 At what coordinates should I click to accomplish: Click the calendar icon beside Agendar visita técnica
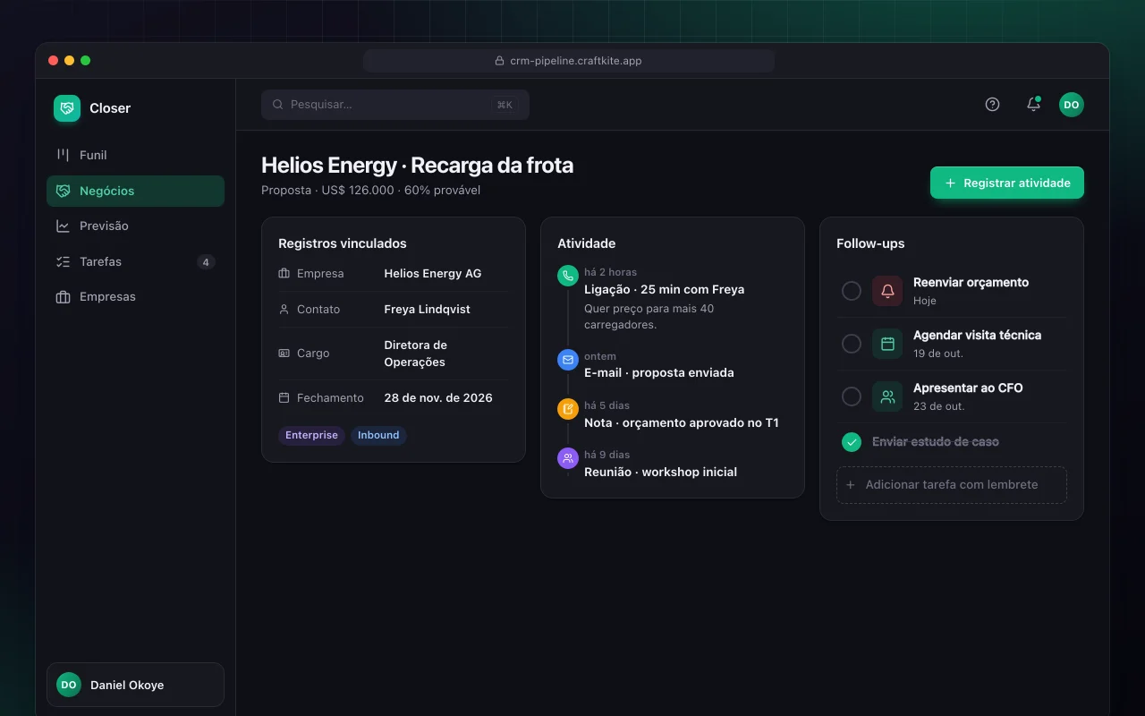pos(887,344)
